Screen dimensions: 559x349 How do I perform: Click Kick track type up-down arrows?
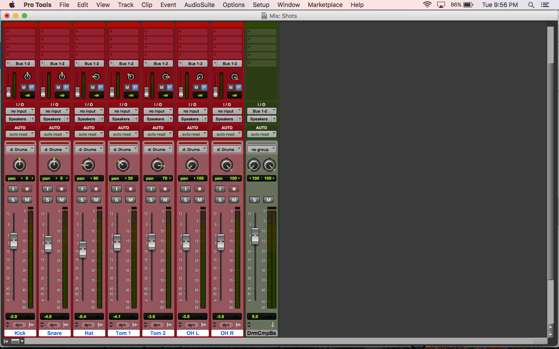(x=7, y=325)
